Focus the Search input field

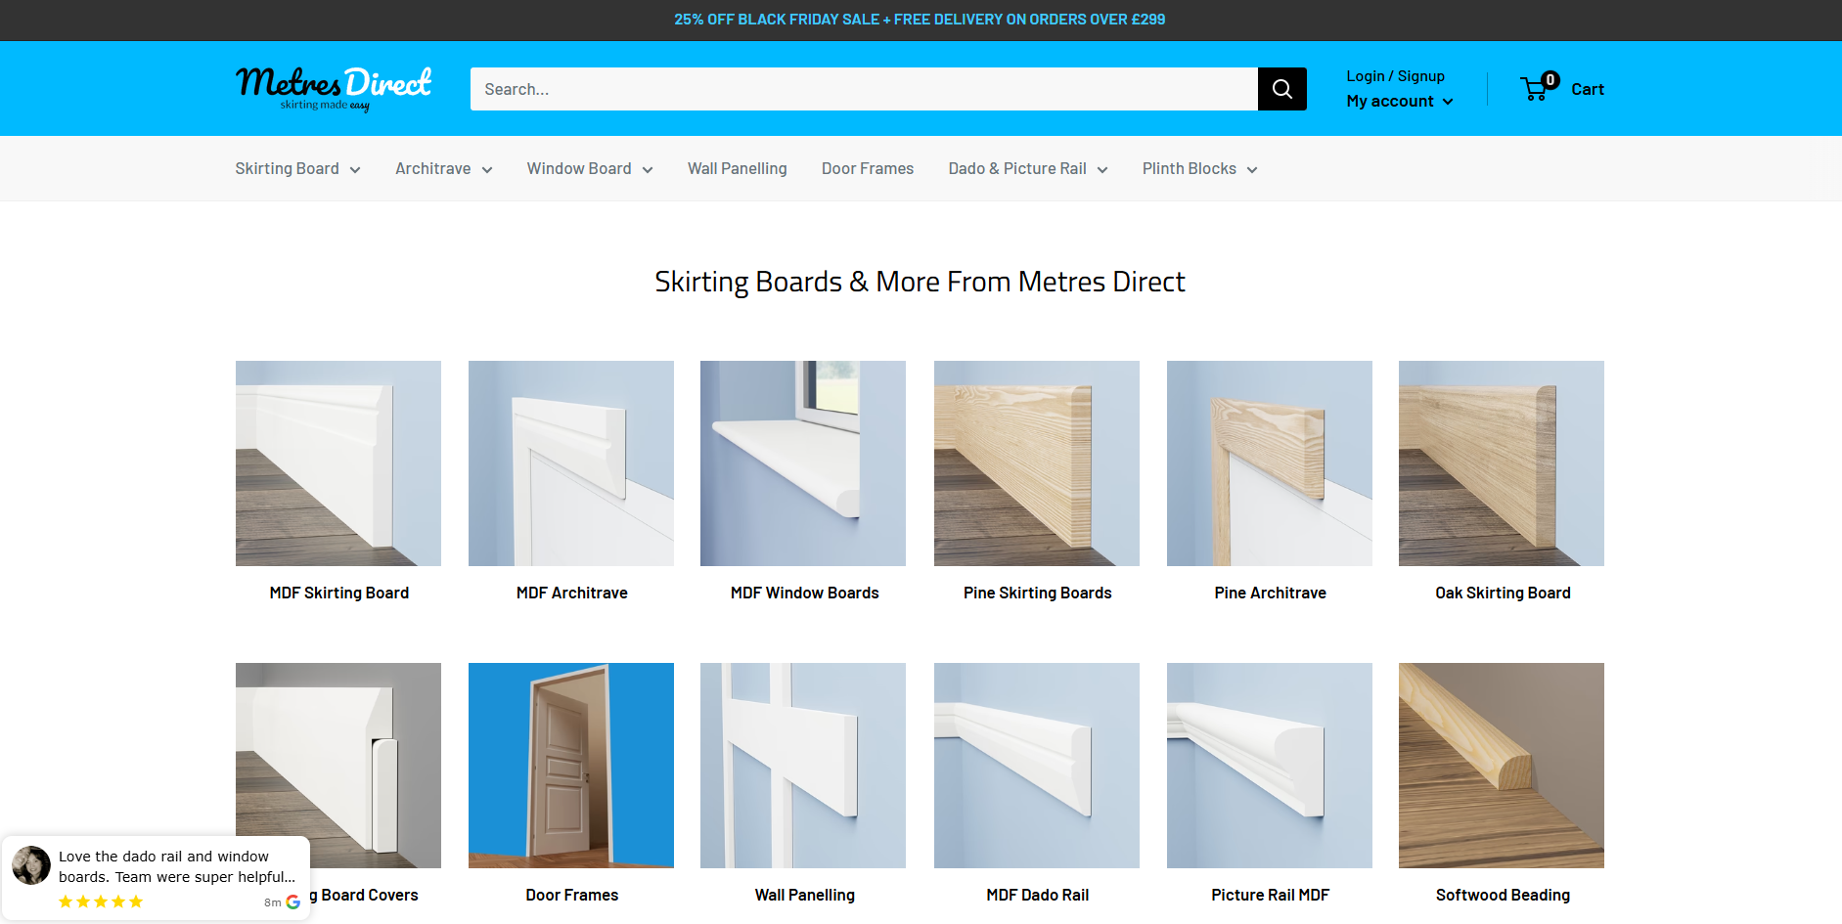863,89
